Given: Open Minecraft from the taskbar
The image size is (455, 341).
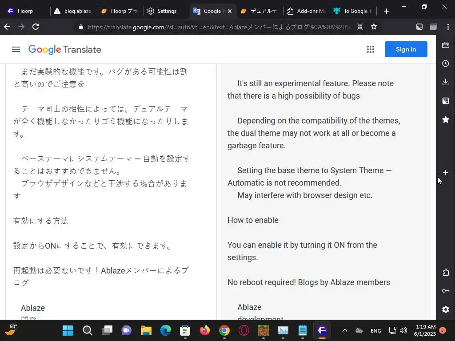Looking at the screenshot, I should 263,330.
